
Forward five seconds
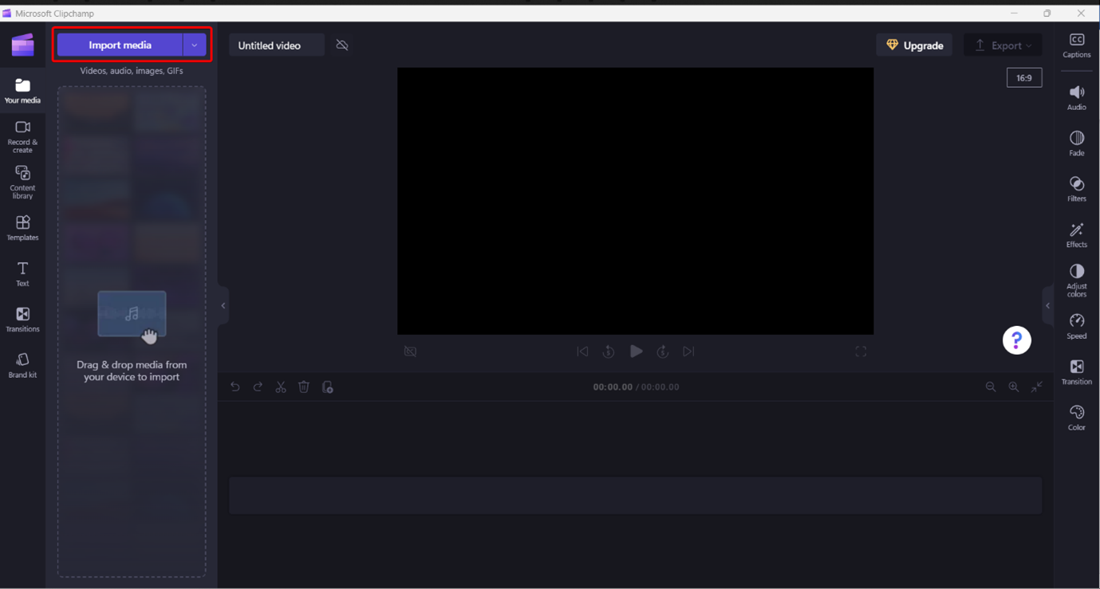click(x=663, y=351)
